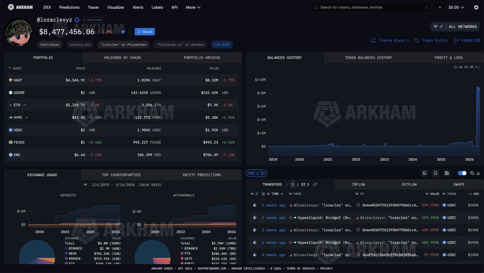Click the notification bell icon above transfers
The width and height of the screenshot is (484, 273).
point(424,173)
